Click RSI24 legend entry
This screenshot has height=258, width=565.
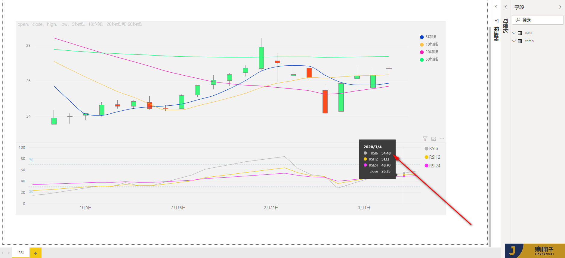432,166
